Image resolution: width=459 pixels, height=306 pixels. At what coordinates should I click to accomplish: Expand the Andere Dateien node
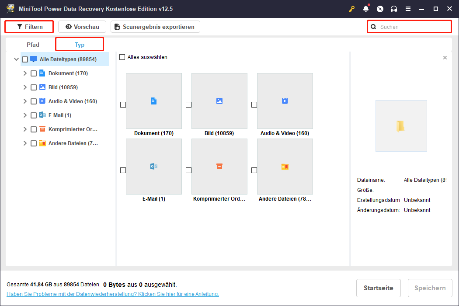click(x=25, y=143)
